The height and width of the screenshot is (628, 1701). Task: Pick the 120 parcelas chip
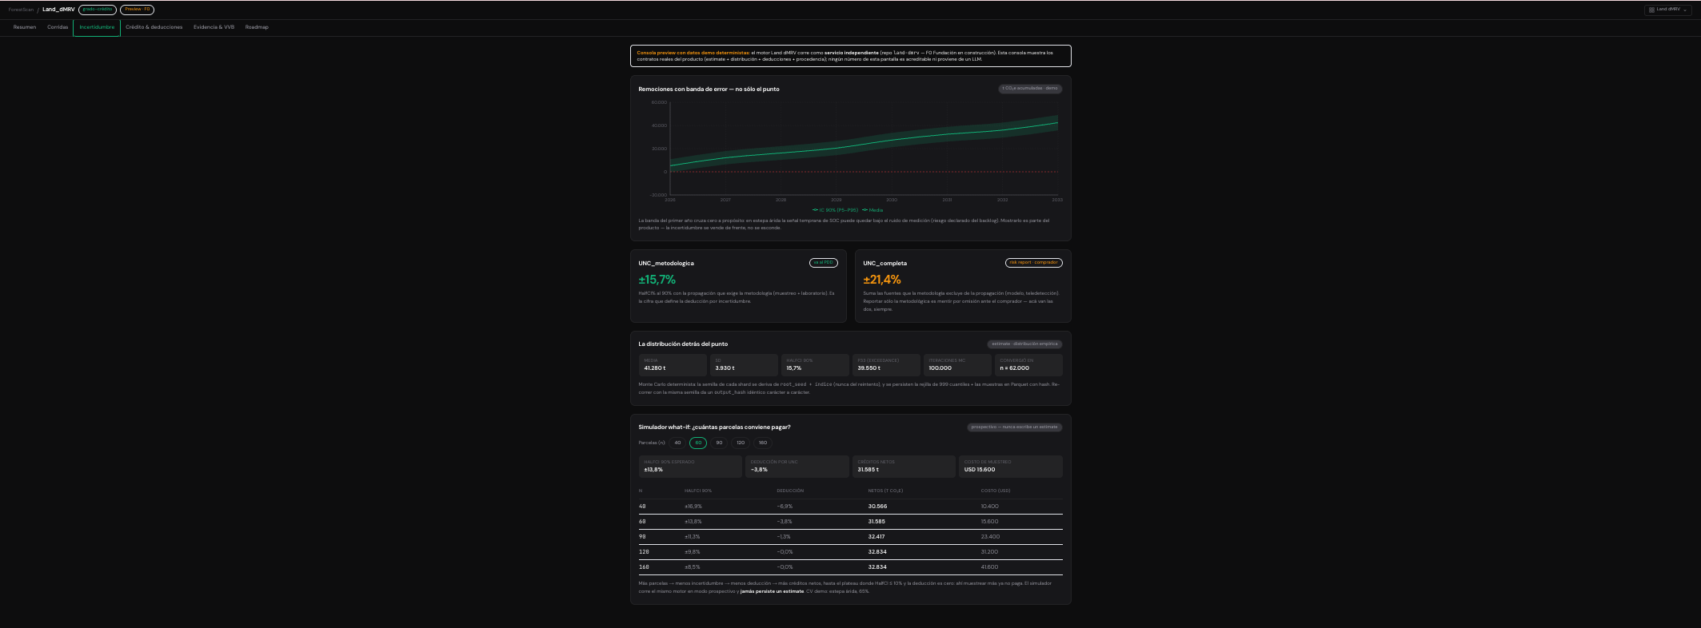(x=741, y=443)
